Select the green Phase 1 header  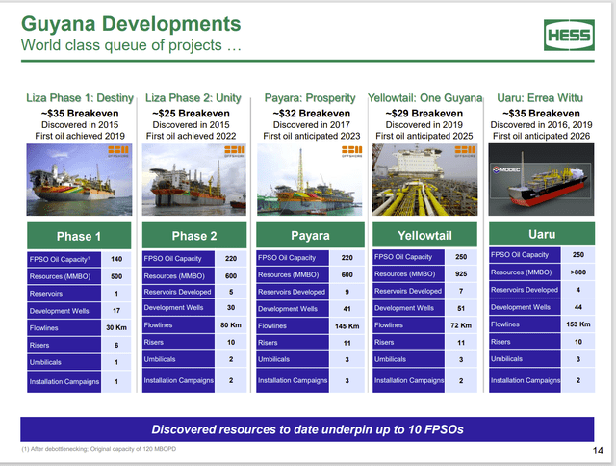(x=79, y=236)
